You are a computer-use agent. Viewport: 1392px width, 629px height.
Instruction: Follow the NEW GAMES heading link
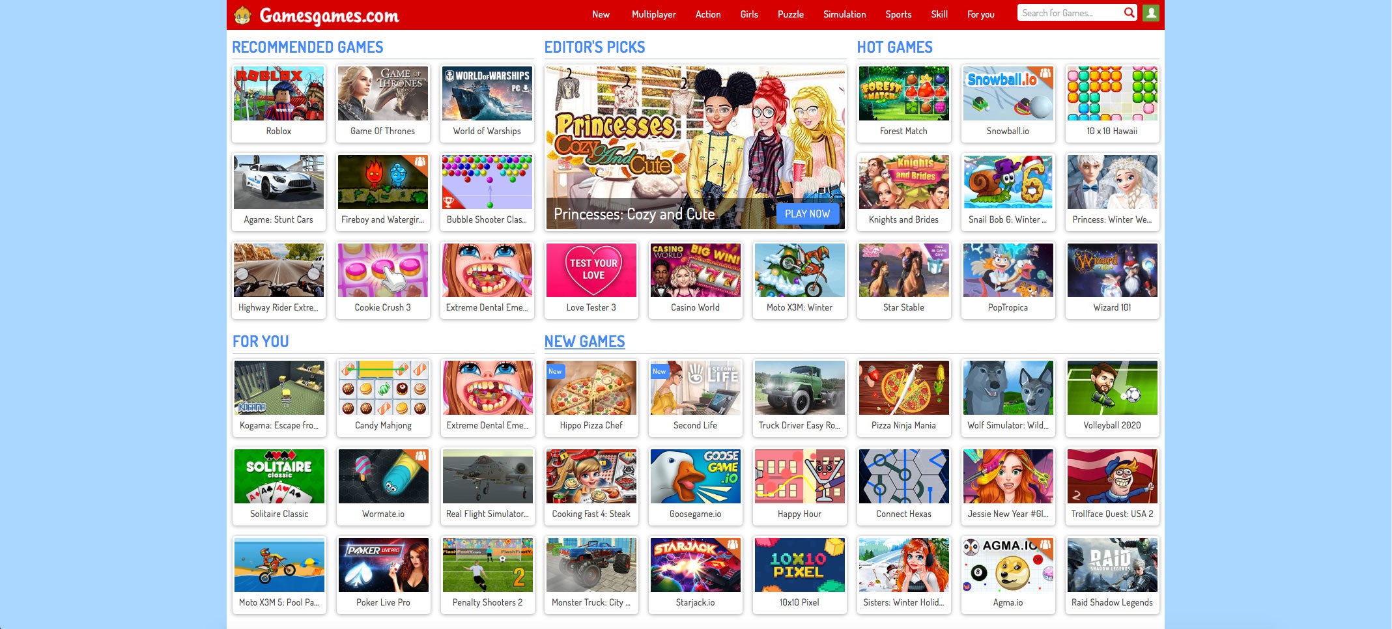point(584,342)
